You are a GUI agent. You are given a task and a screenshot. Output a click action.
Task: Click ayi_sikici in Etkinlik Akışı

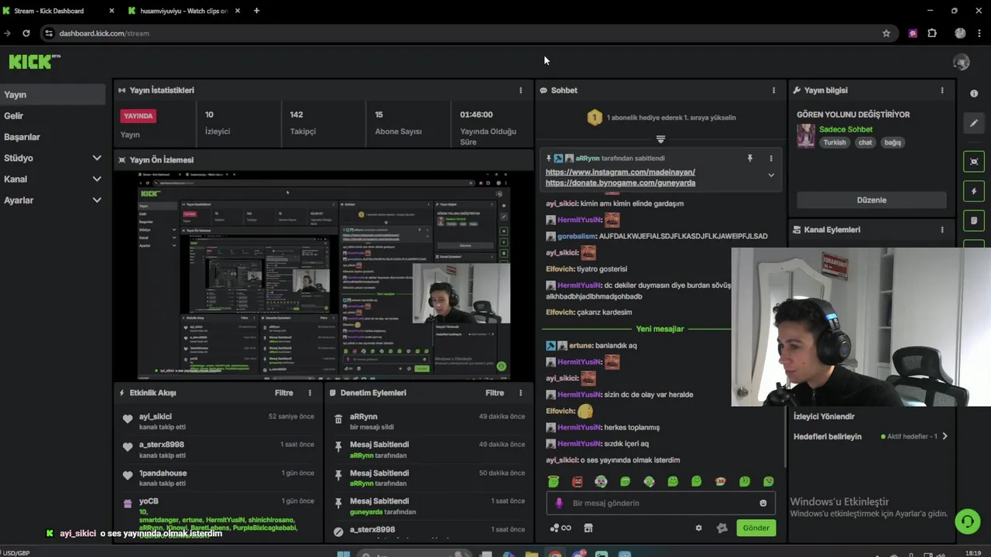155,416
